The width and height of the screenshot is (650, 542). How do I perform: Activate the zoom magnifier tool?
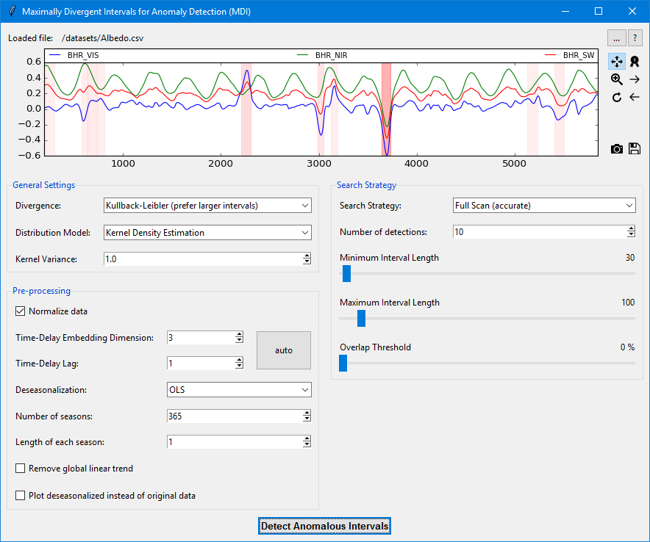pos(617,79)
